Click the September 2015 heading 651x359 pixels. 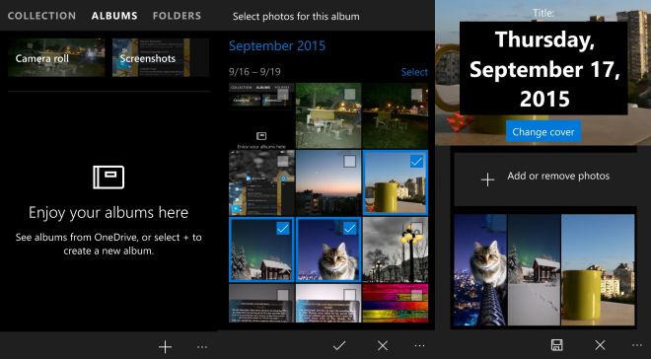click(277, 45)
